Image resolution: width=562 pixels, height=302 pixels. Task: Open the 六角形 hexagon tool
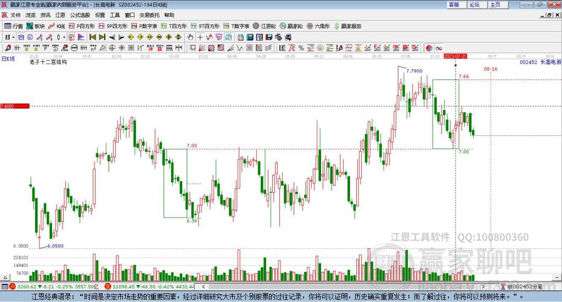click(318, 26)
